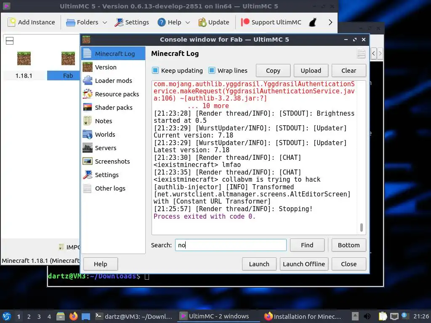Jump to log Bottom button
The width and height of the screenshot is (431, 323).
point(349,245)
